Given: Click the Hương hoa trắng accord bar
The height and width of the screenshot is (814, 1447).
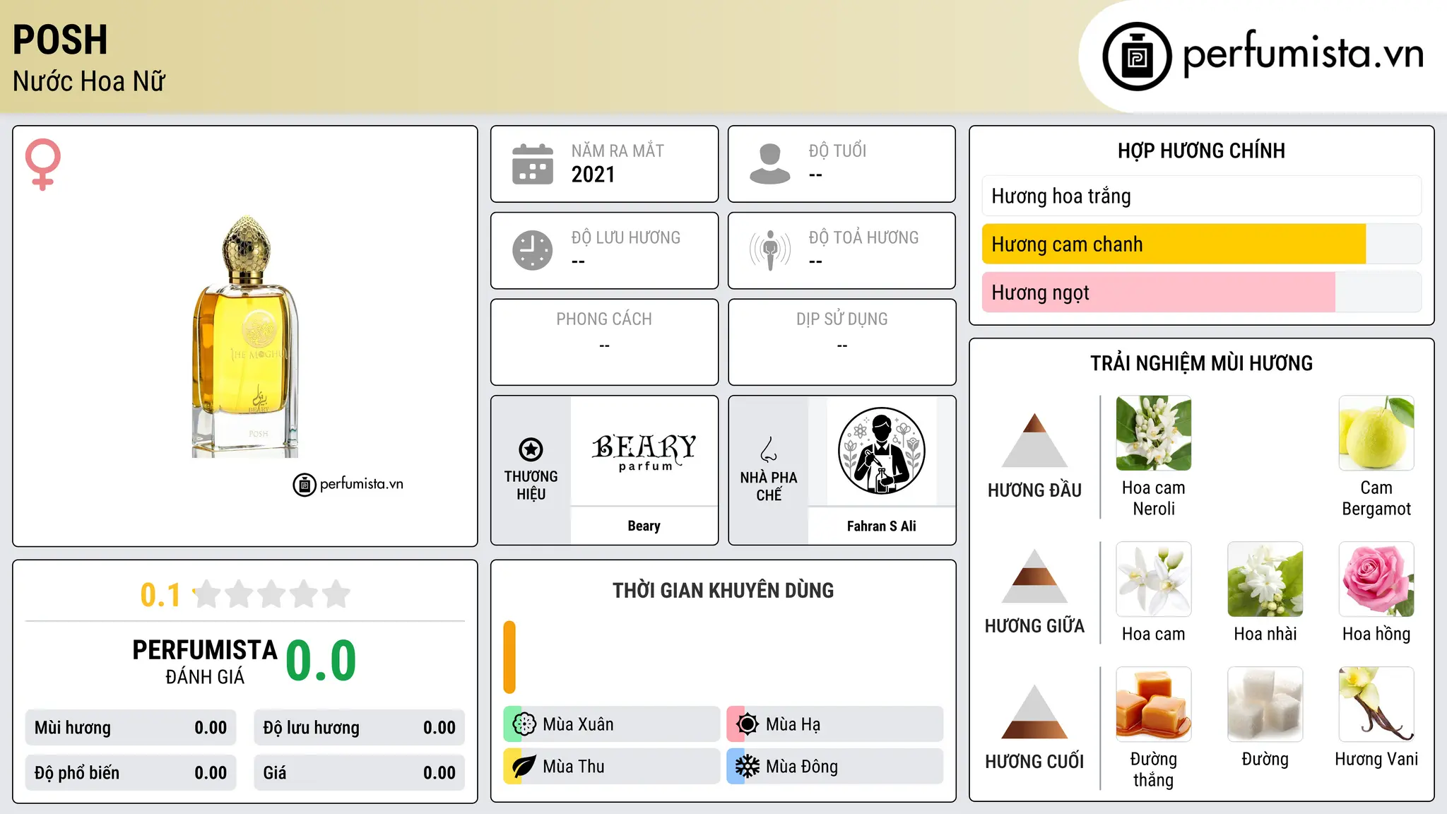Looking at the screenshot, I should [1202, 196].
